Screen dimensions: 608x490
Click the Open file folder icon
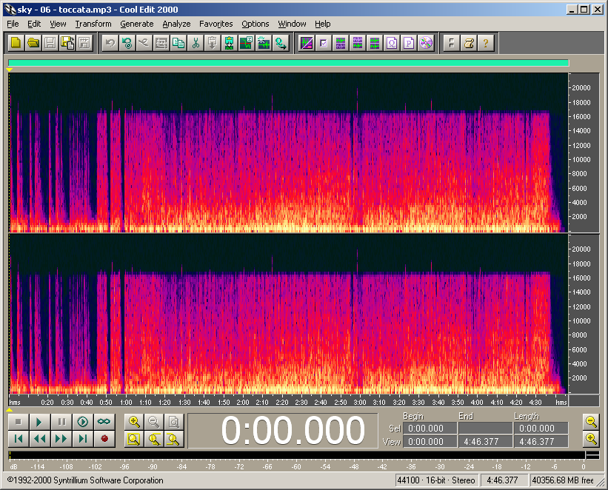pyautogui.click(x=33, y=43)
